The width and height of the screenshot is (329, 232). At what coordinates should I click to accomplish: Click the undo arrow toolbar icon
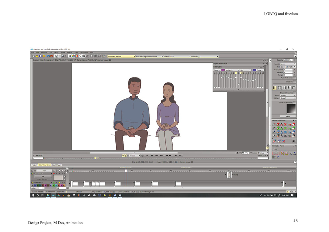coord(48,56)
